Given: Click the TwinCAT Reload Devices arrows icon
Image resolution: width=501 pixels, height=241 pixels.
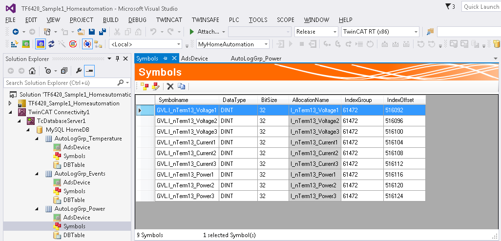Looking at the screenshot, I should point(51,44).
